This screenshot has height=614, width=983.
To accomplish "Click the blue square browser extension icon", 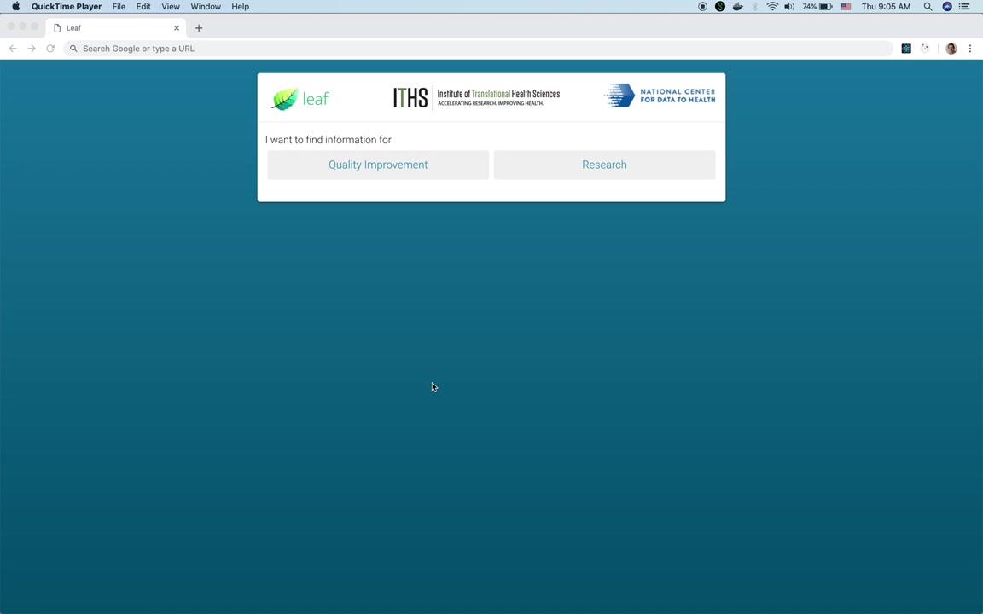I will (x=906, y=49).
